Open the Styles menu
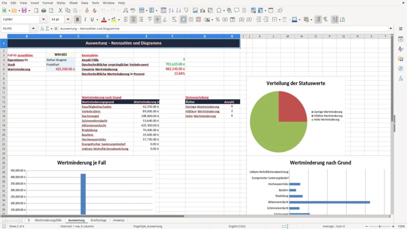This screenshot has height=229, width=407. (61, 3)
